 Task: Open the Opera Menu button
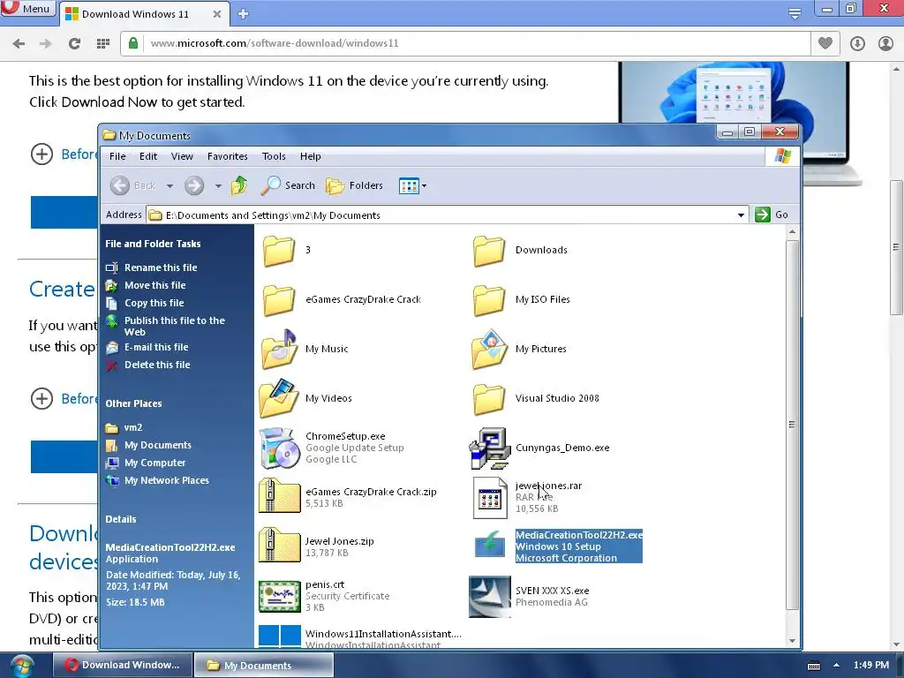28,9
